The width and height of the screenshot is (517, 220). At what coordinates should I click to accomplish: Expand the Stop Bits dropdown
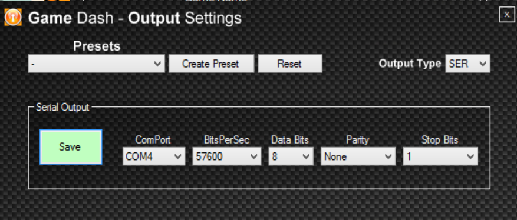coord(440,156)
